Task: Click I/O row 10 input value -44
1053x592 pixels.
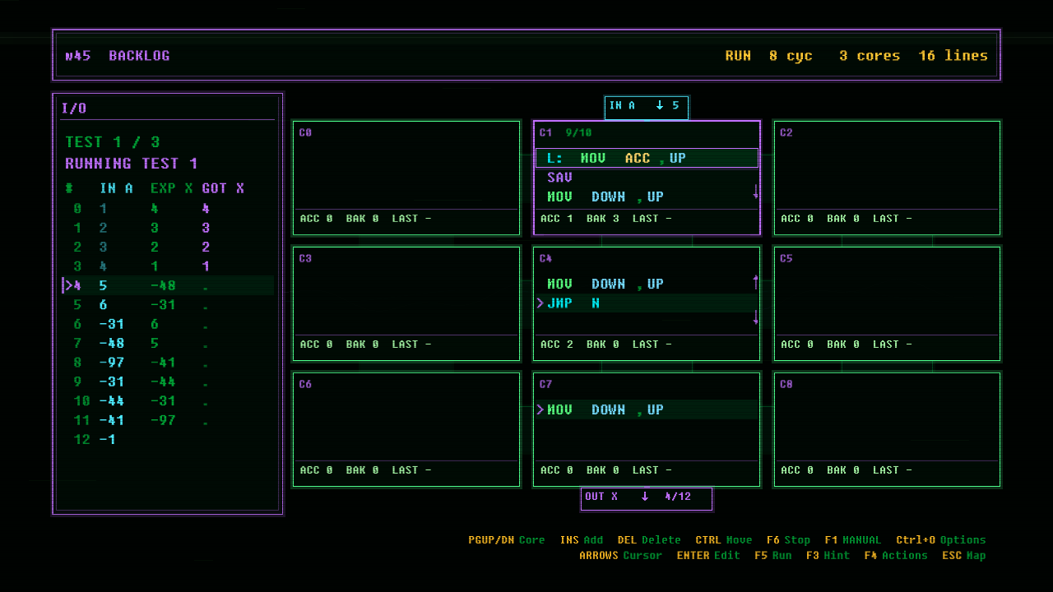Action: [x=112, y=400]
